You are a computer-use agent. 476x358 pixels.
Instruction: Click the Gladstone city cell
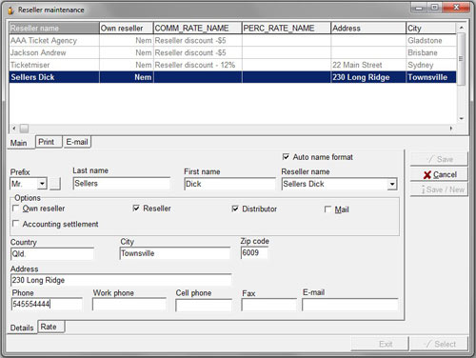click(x=431, y=41)
